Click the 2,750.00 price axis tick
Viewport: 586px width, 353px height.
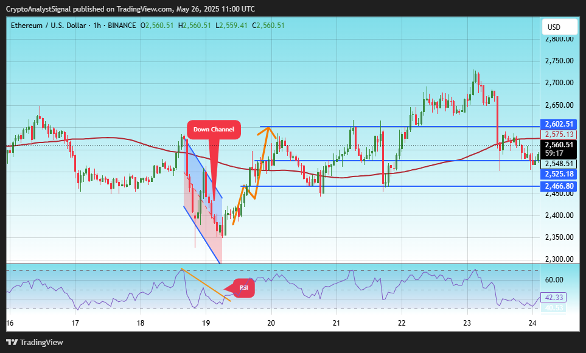559,61
